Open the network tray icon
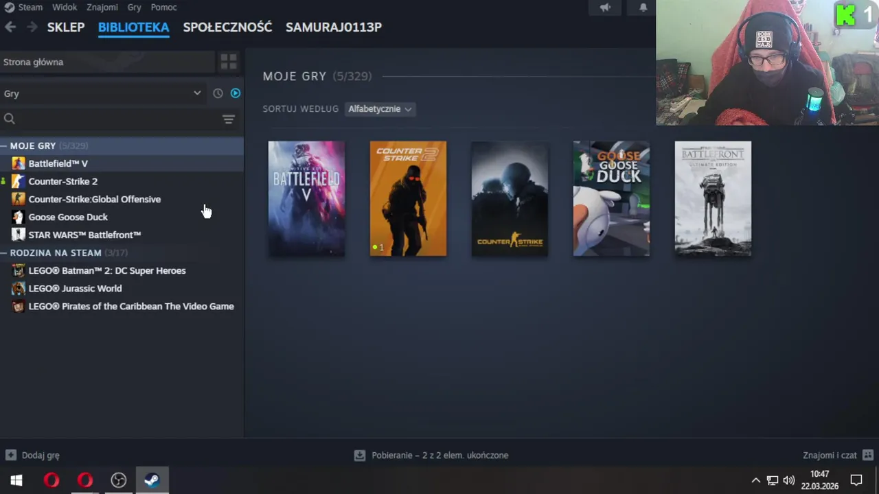This screenshot has height=494, width=879. pyautogui.click(x=773, y=480)
